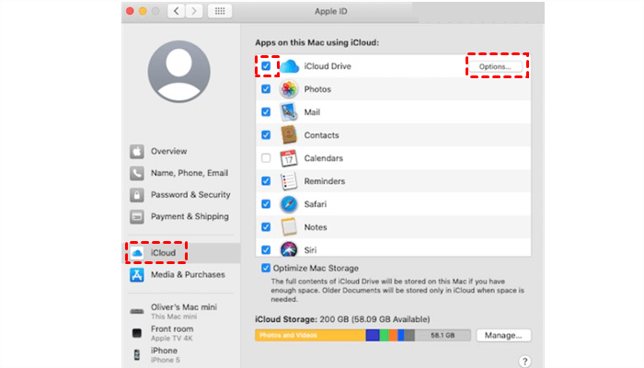Uncheck Optimize Mac Storage

(x=266, y=269)
